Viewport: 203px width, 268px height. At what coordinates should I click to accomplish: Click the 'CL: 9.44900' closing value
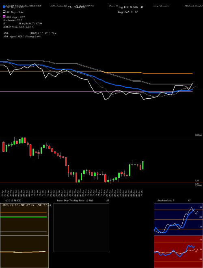(76, 7)
